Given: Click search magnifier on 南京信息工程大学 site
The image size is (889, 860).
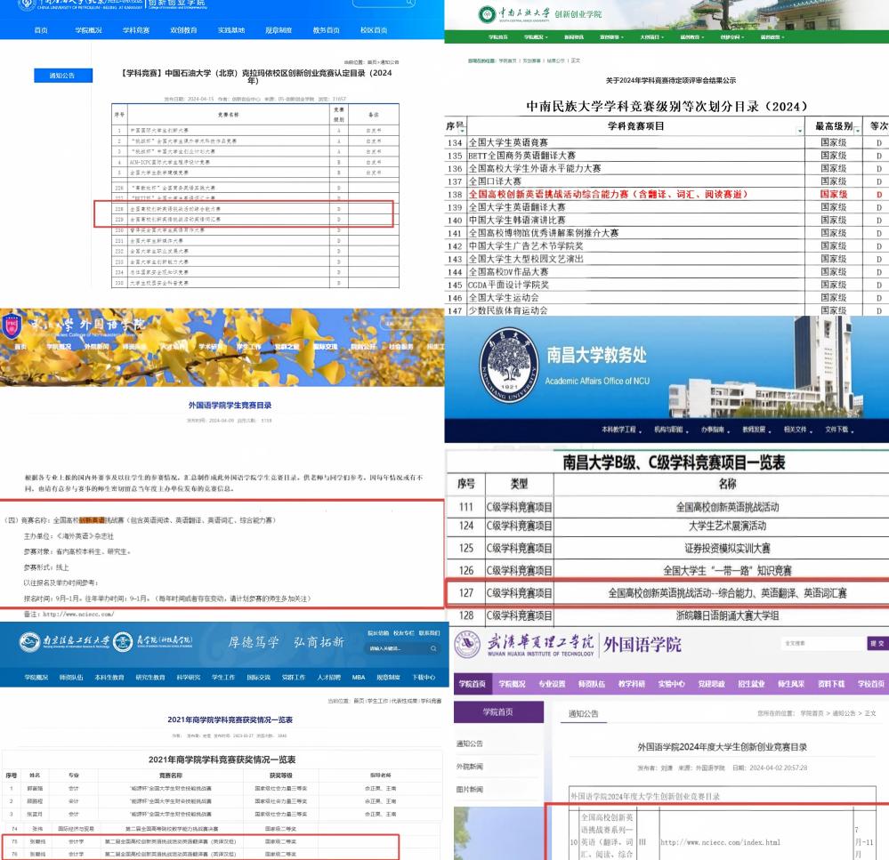Looking at the screenshot, I should pyautogui.click(x=433, y=648).
